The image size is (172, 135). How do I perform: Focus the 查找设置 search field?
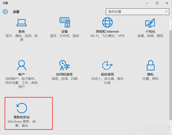[137, 12]
